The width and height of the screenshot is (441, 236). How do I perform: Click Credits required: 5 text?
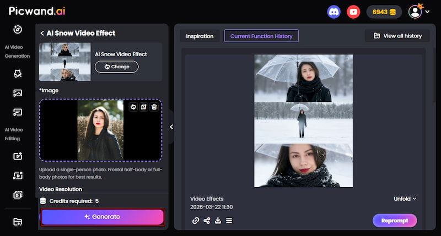click(74, 201)
